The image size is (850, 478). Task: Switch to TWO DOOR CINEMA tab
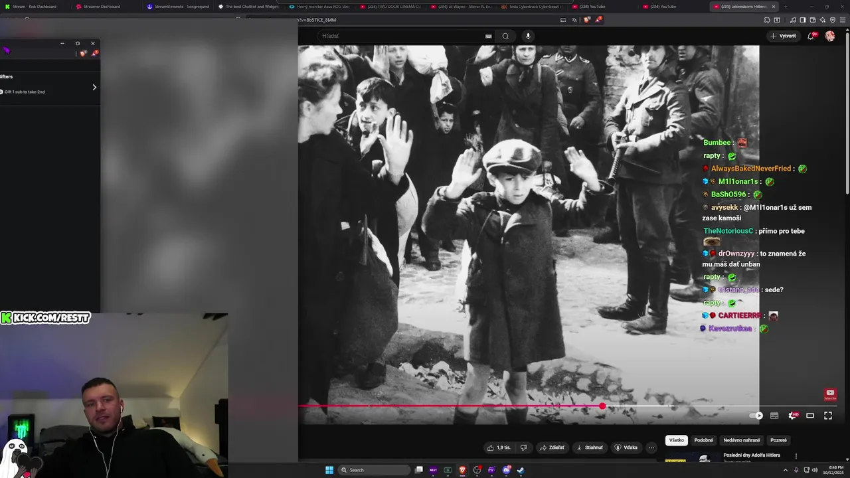pyautogui.click(x=392, y=7)
